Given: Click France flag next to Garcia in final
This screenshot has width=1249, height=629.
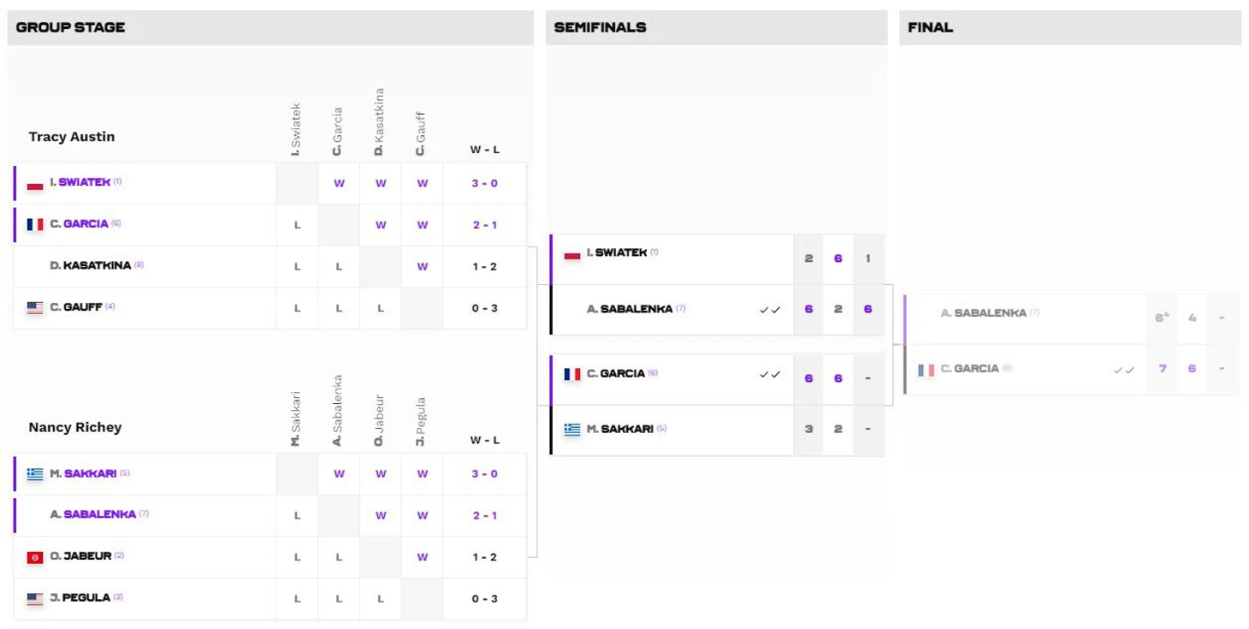Looking at the screenshot, I should tap(926, 370).
